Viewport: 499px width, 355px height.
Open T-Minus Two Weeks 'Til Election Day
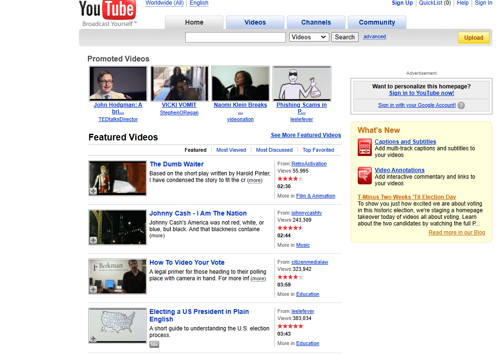[407, 197]
